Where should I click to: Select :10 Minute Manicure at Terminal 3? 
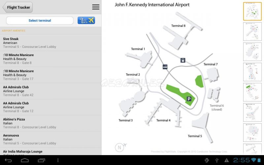(51, 75)
